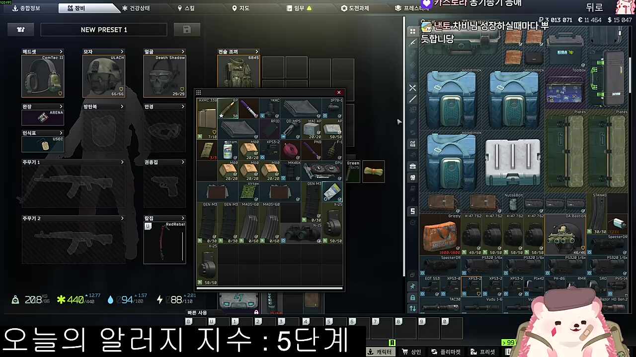The image size is (636, 357).
Task: Pick the Virtex processor item
Action: (x=249, y=191)
